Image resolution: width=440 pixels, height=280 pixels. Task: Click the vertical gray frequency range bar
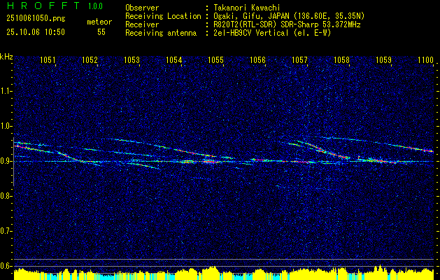pyautogui.click(x=14, y=162)
